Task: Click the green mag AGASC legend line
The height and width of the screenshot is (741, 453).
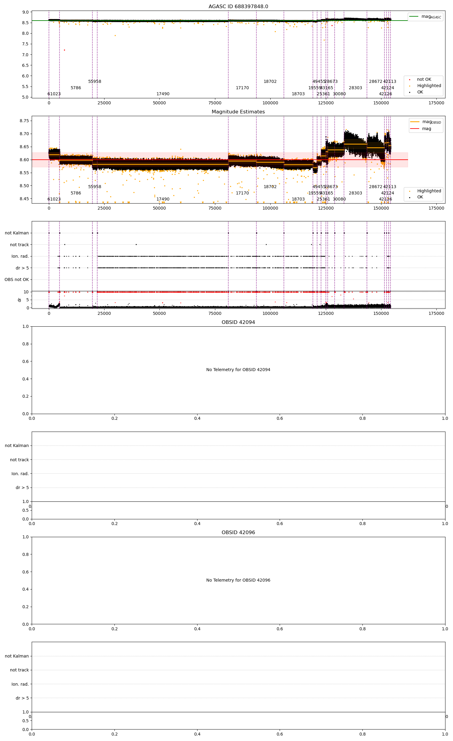Action: tap(414, 16)
